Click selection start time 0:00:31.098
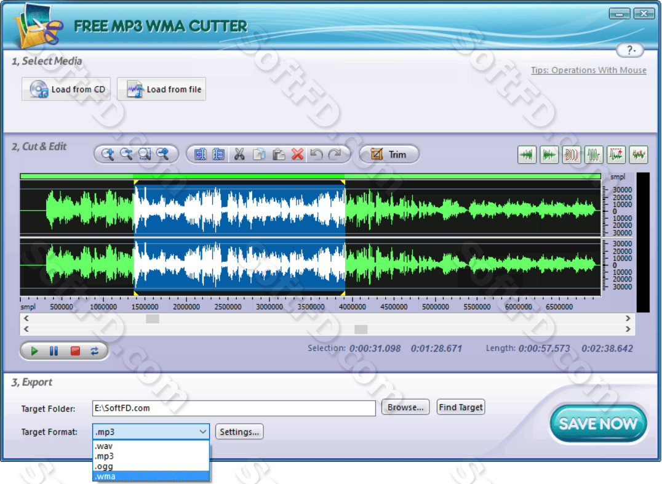 (375, 349)
